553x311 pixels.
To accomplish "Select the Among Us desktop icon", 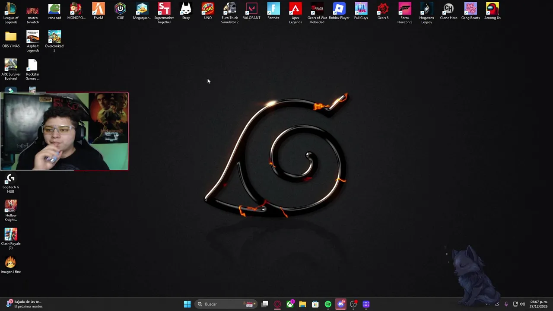I will pyautogui.click(x=493, y=12).
